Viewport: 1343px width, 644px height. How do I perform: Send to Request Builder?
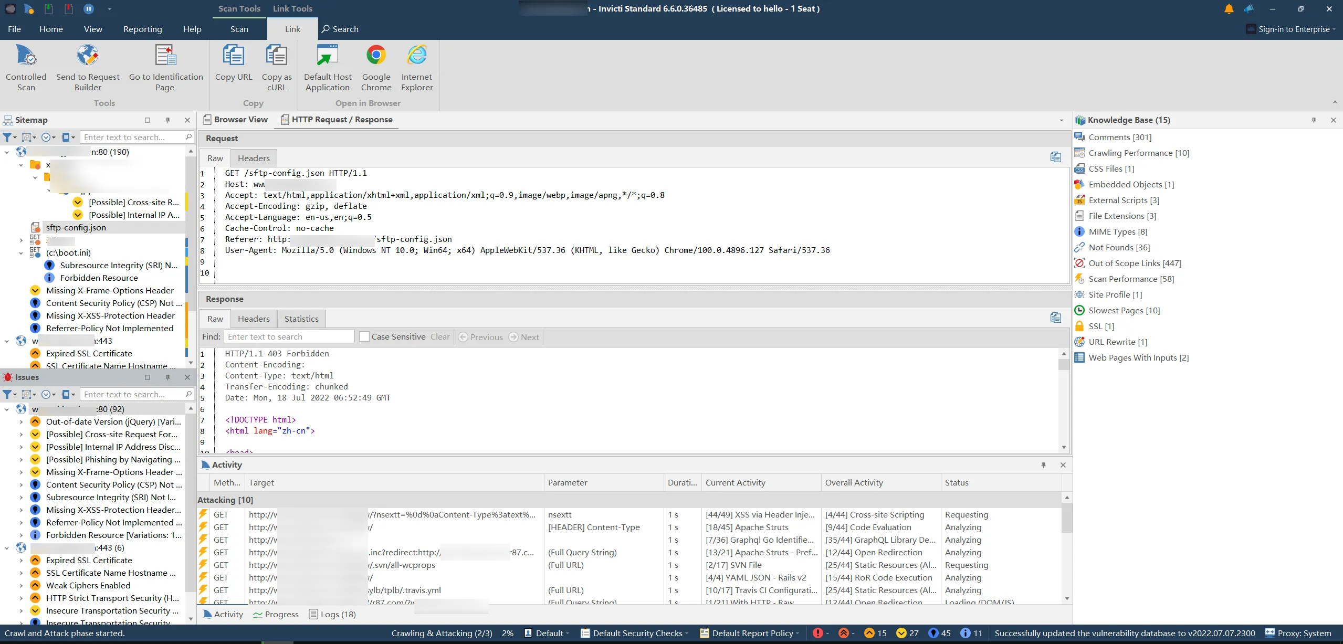(88, 68)
